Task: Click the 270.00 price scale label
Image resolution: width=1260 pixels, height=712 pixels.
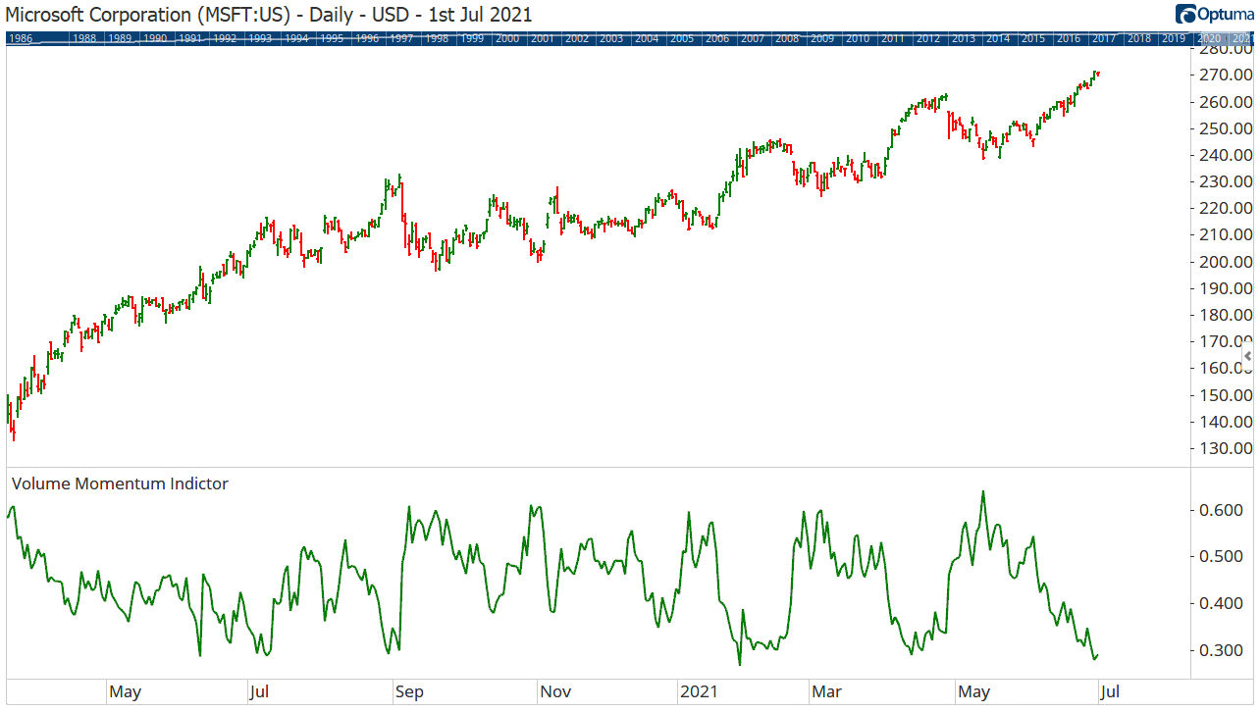Action: pos(1227,75)
